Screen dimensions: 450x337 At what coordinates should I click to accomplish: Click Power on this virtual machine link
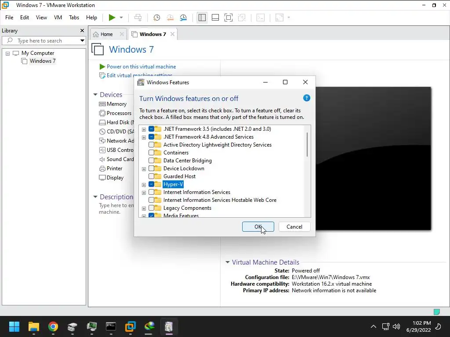[x=141, y=67]
